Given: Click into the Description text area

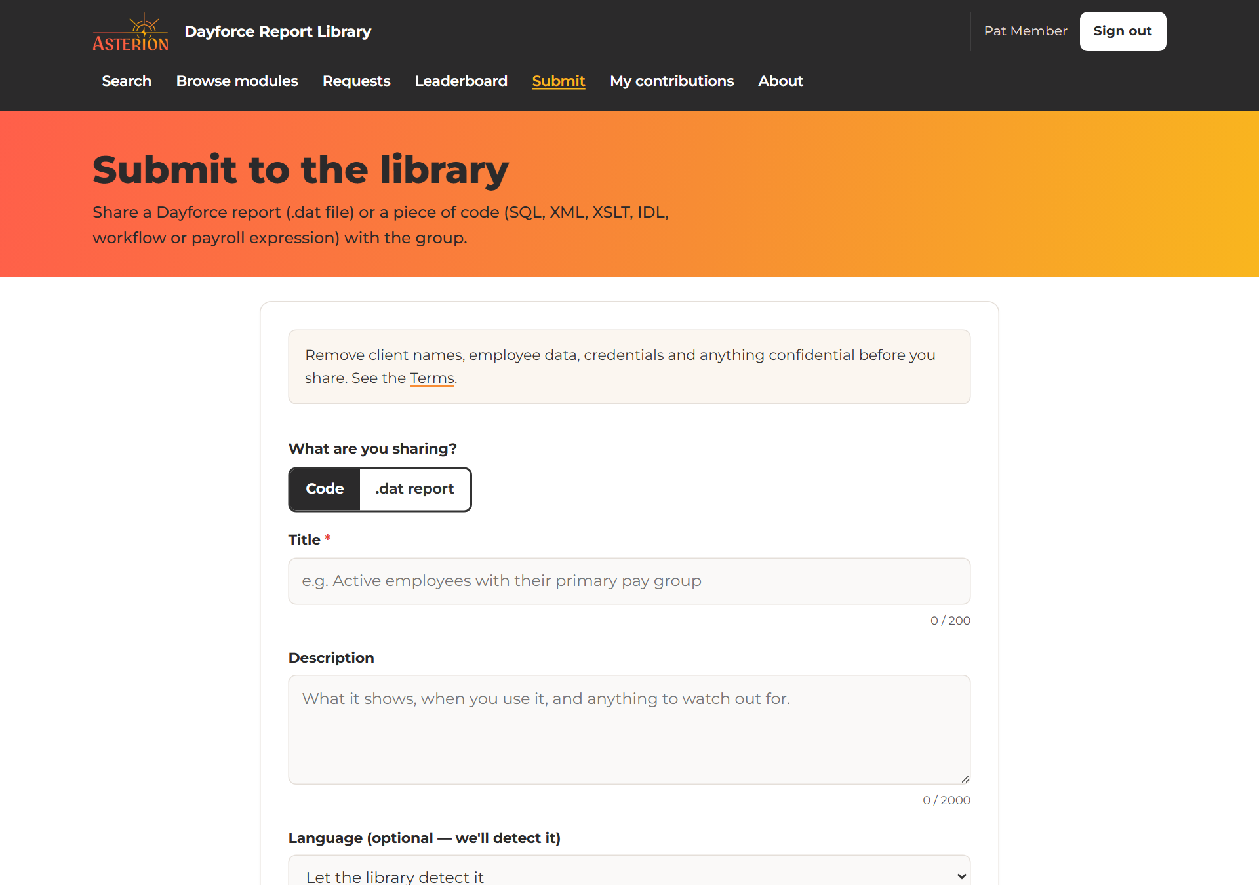Looking at the screenshot, I should 629,730.
